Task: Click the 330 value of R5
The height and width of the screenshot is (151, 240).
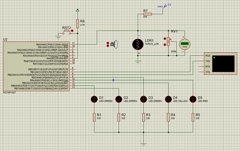Action: point(198,118)
